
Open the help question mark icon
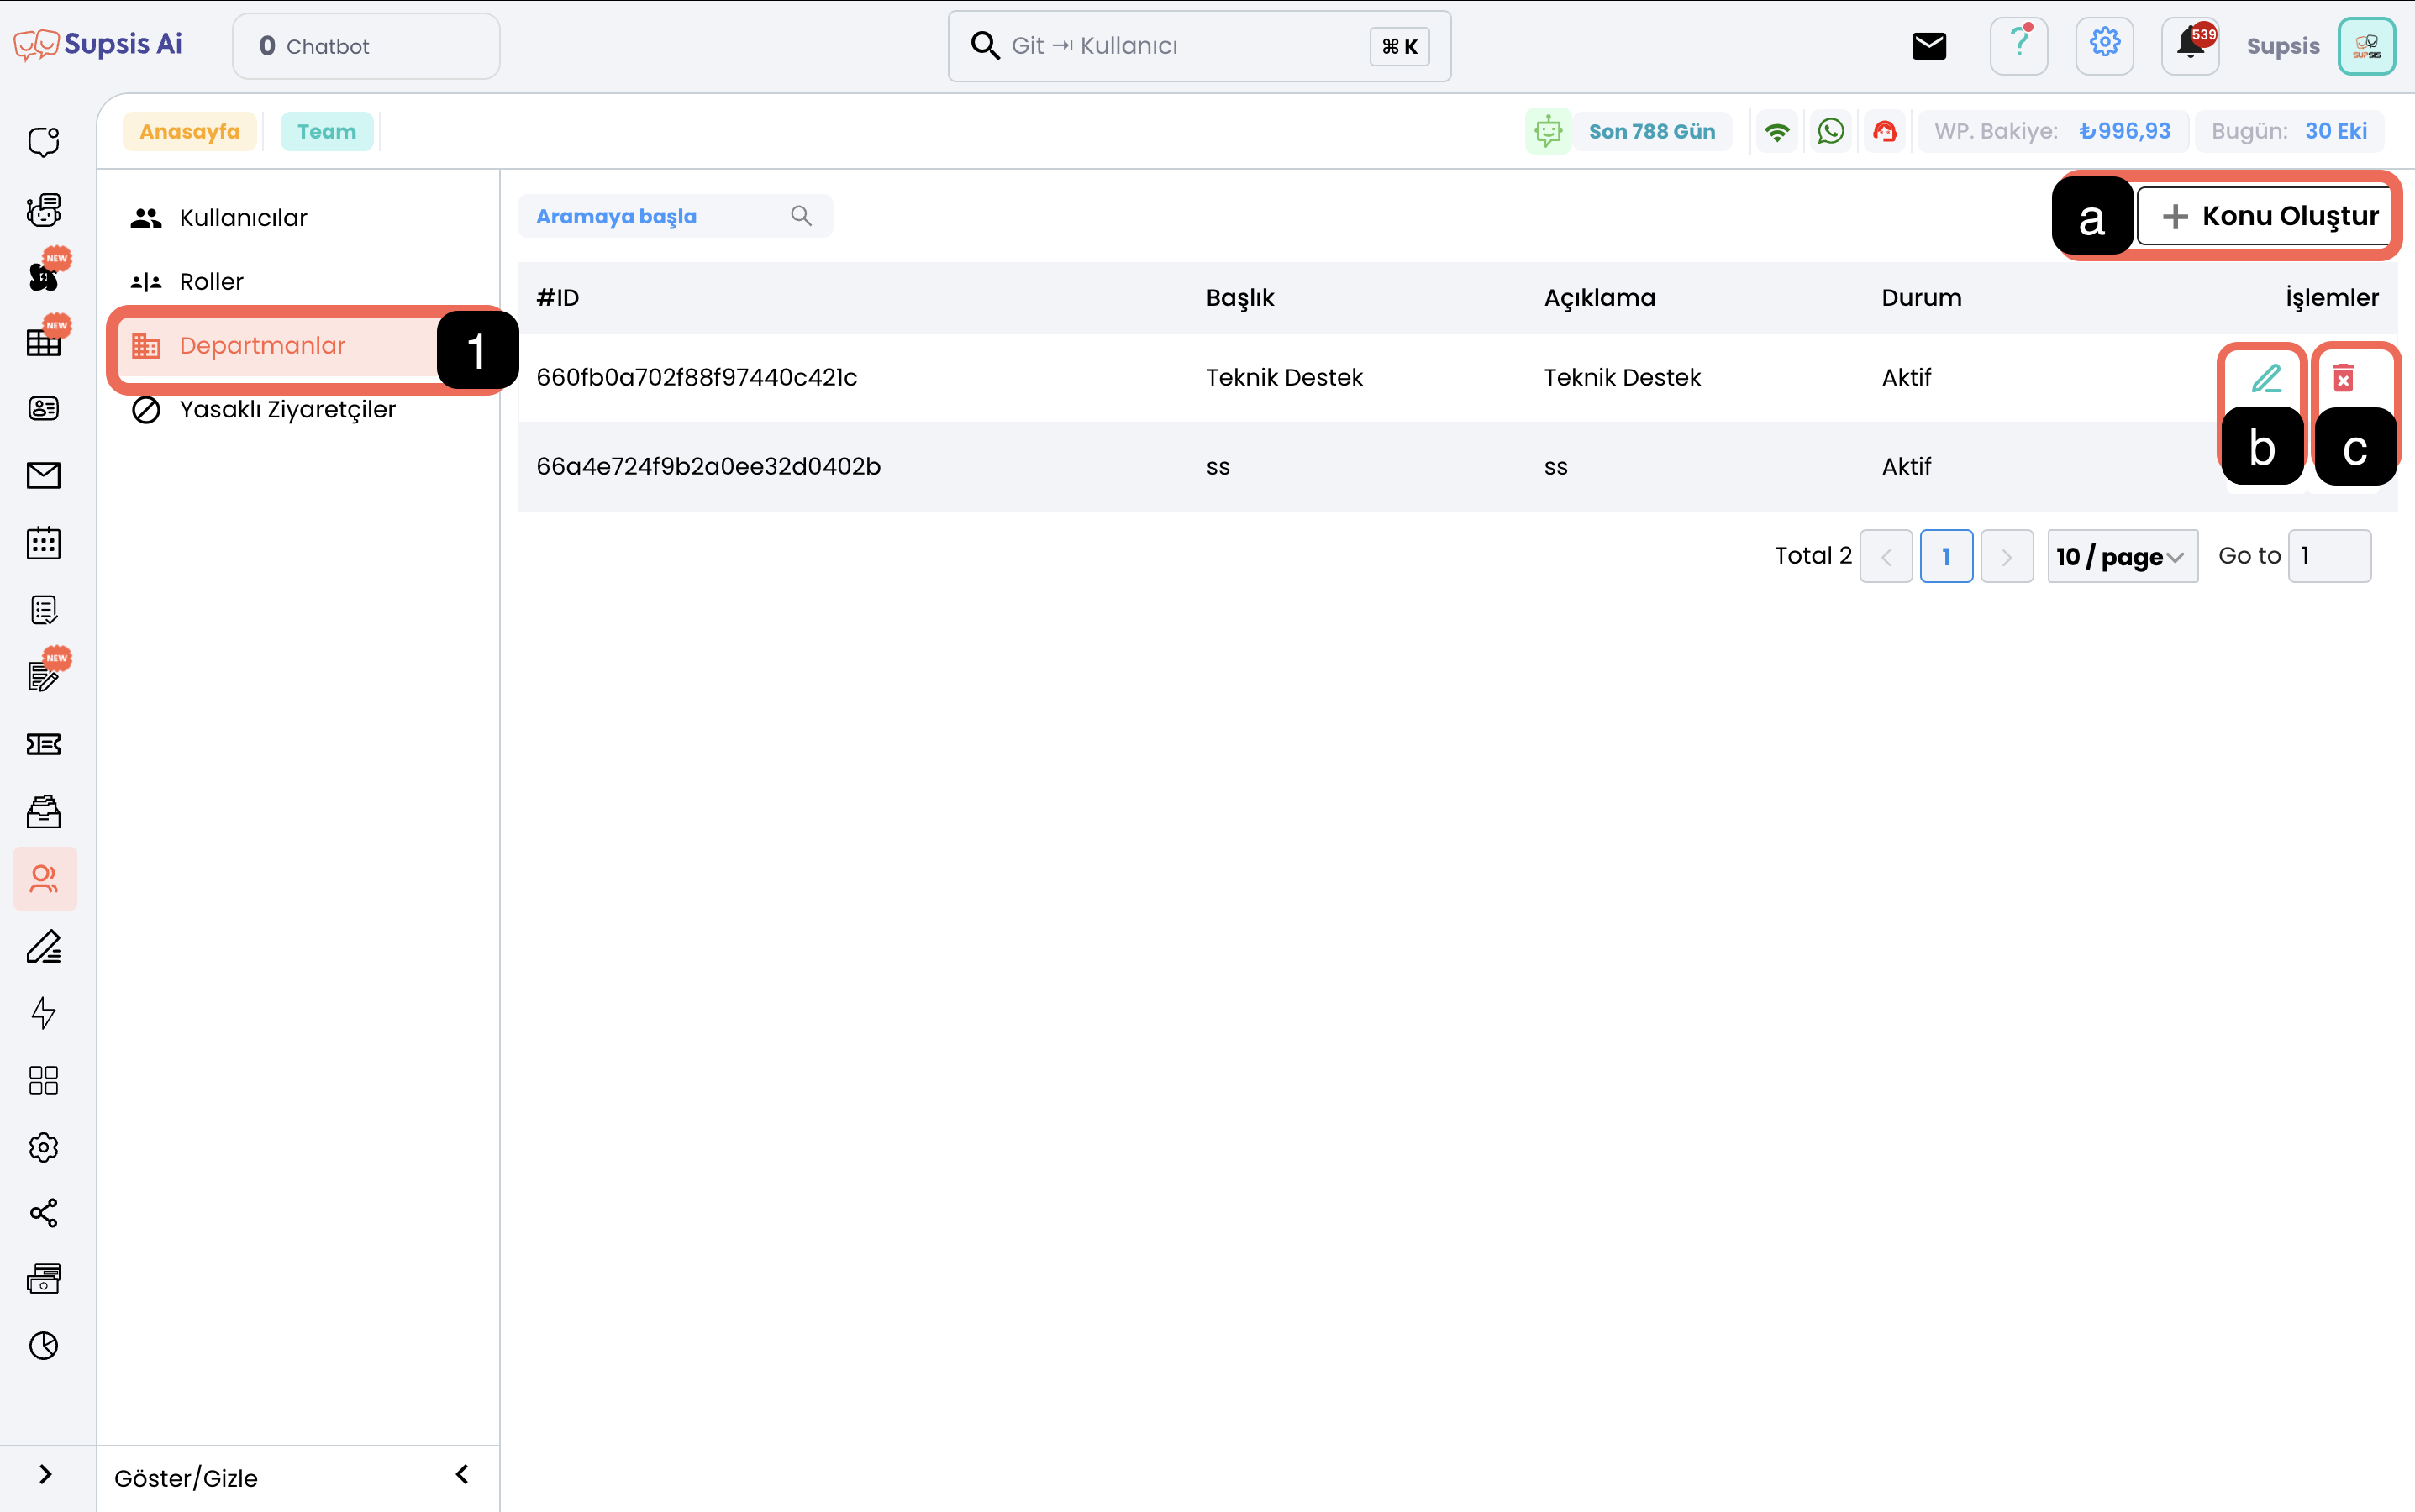2019,45
